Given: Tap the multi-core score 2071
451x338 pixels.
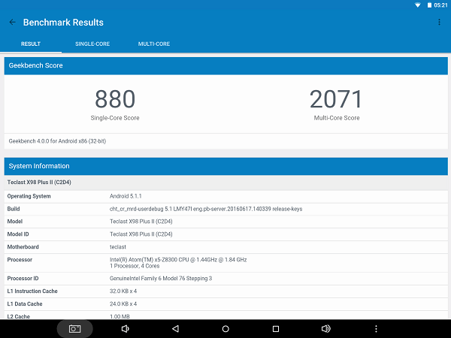Looking at the screenshot, I should [336, 99].
